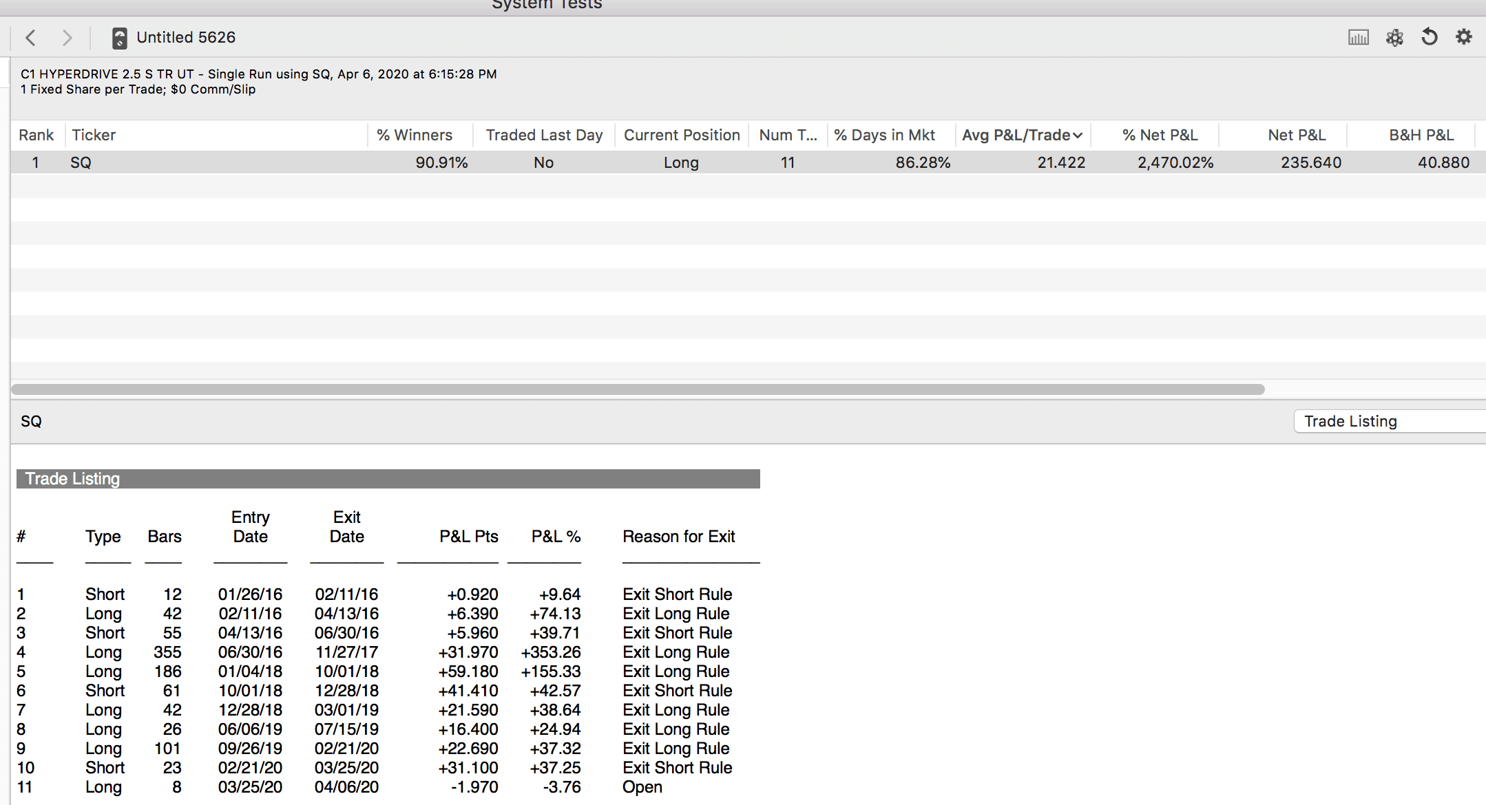Click the forward navigation arrow
This screenshot has width=1486, height=805.
67,37
